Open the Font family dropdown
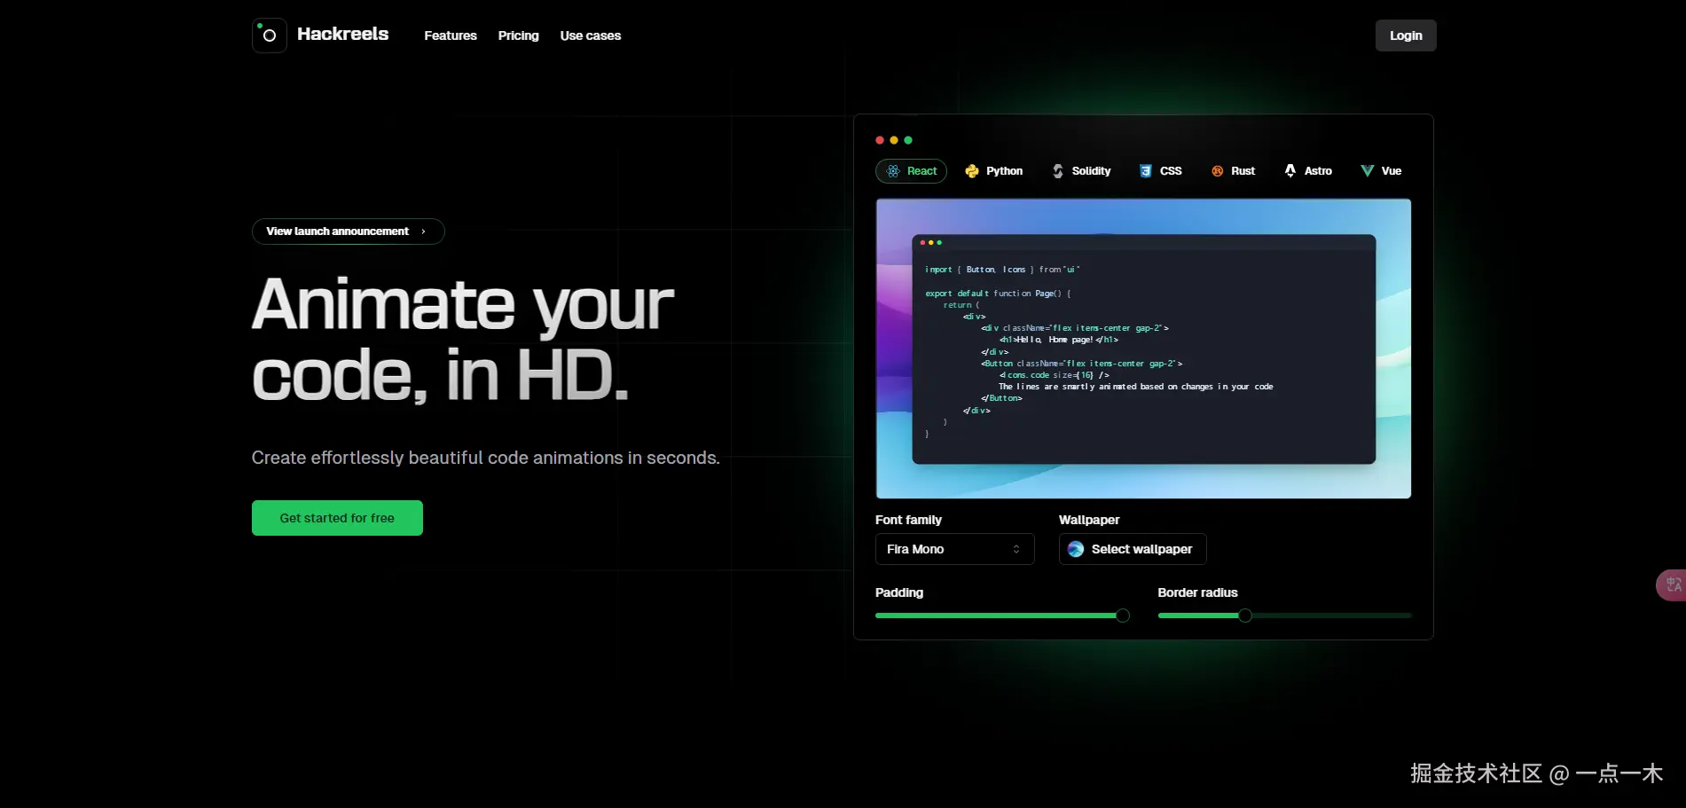Screen dimensions: 1686x808 [954, 549]
